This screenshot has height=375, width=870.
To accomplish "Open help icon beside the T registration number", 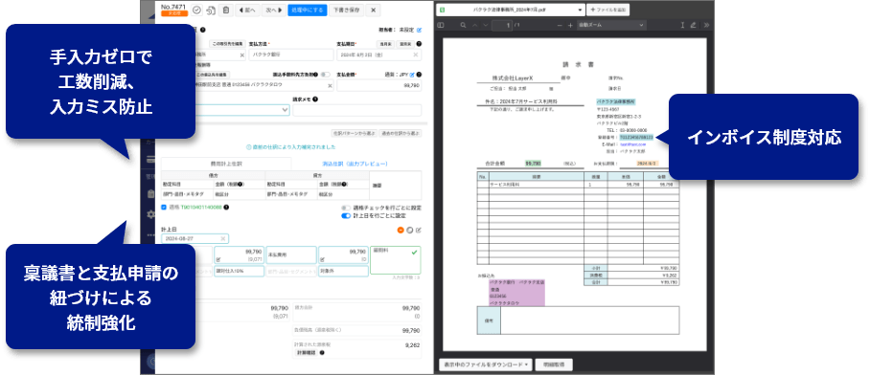I will coord(226,208).
